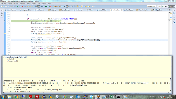Open the Window menu
This screenshot has width=176, height=99.
tap(44, 4)
